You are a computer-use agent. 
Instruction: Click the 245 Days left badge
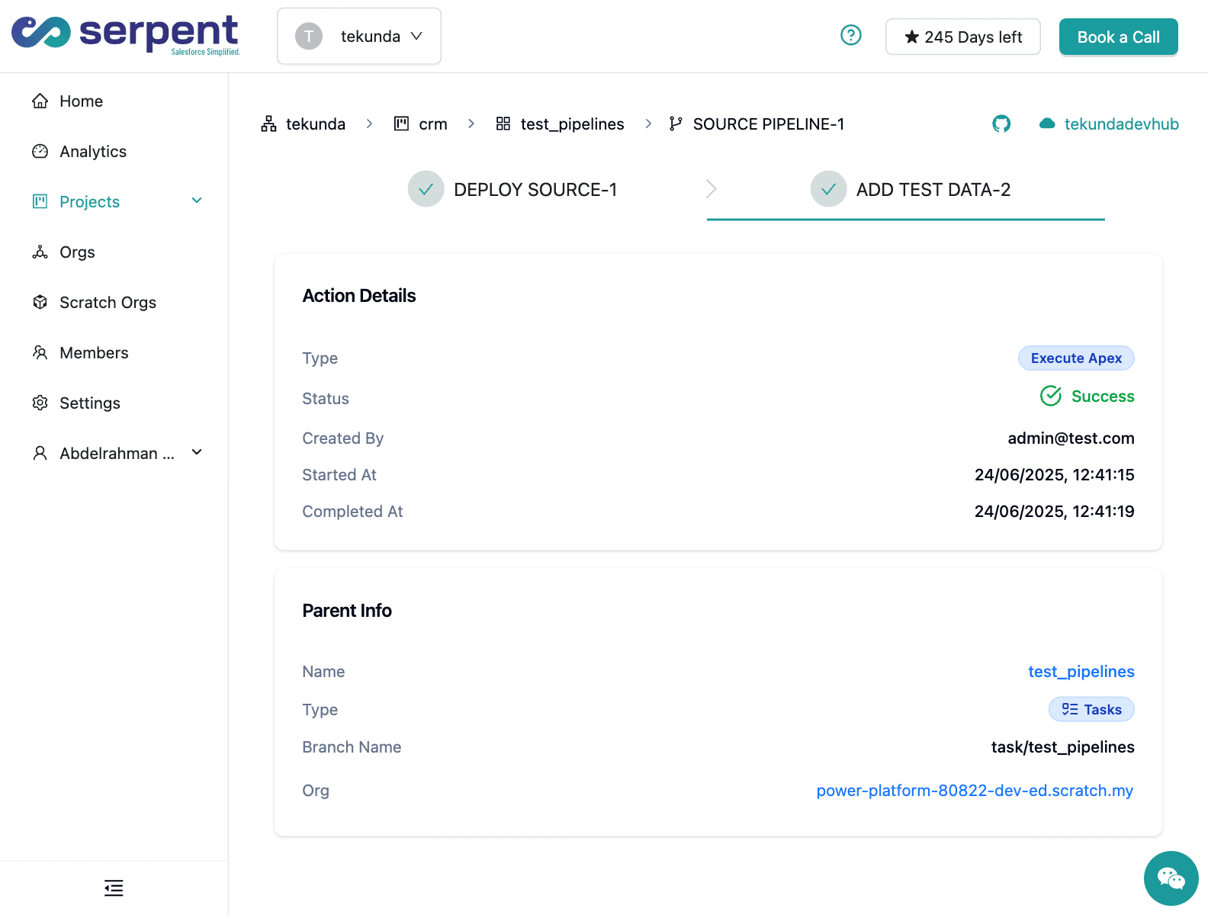click(x=962, y=37)
